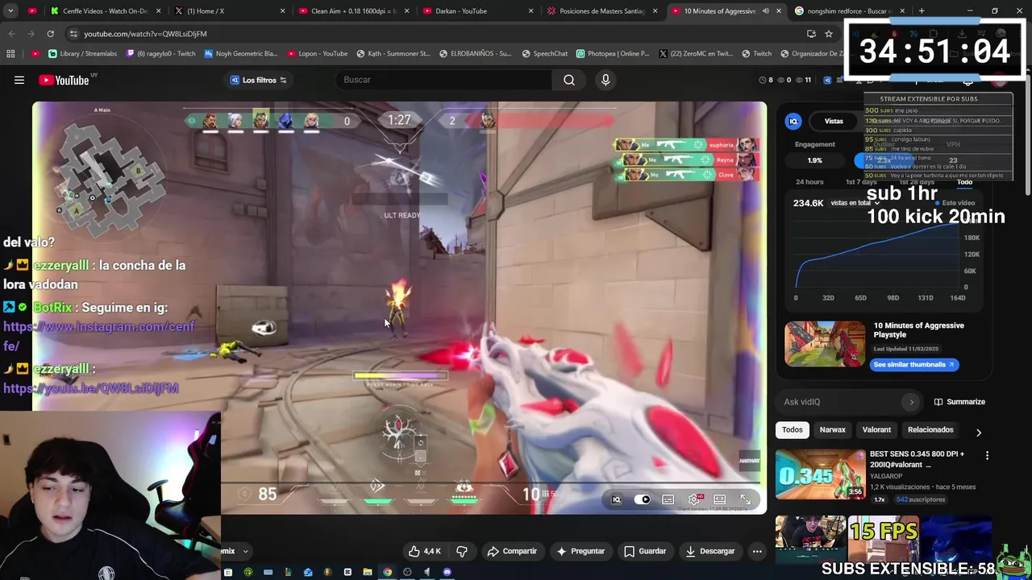Screen dimensions: 1032x580
Task: Go back with browser back arrow
Action: pos(11,34)
